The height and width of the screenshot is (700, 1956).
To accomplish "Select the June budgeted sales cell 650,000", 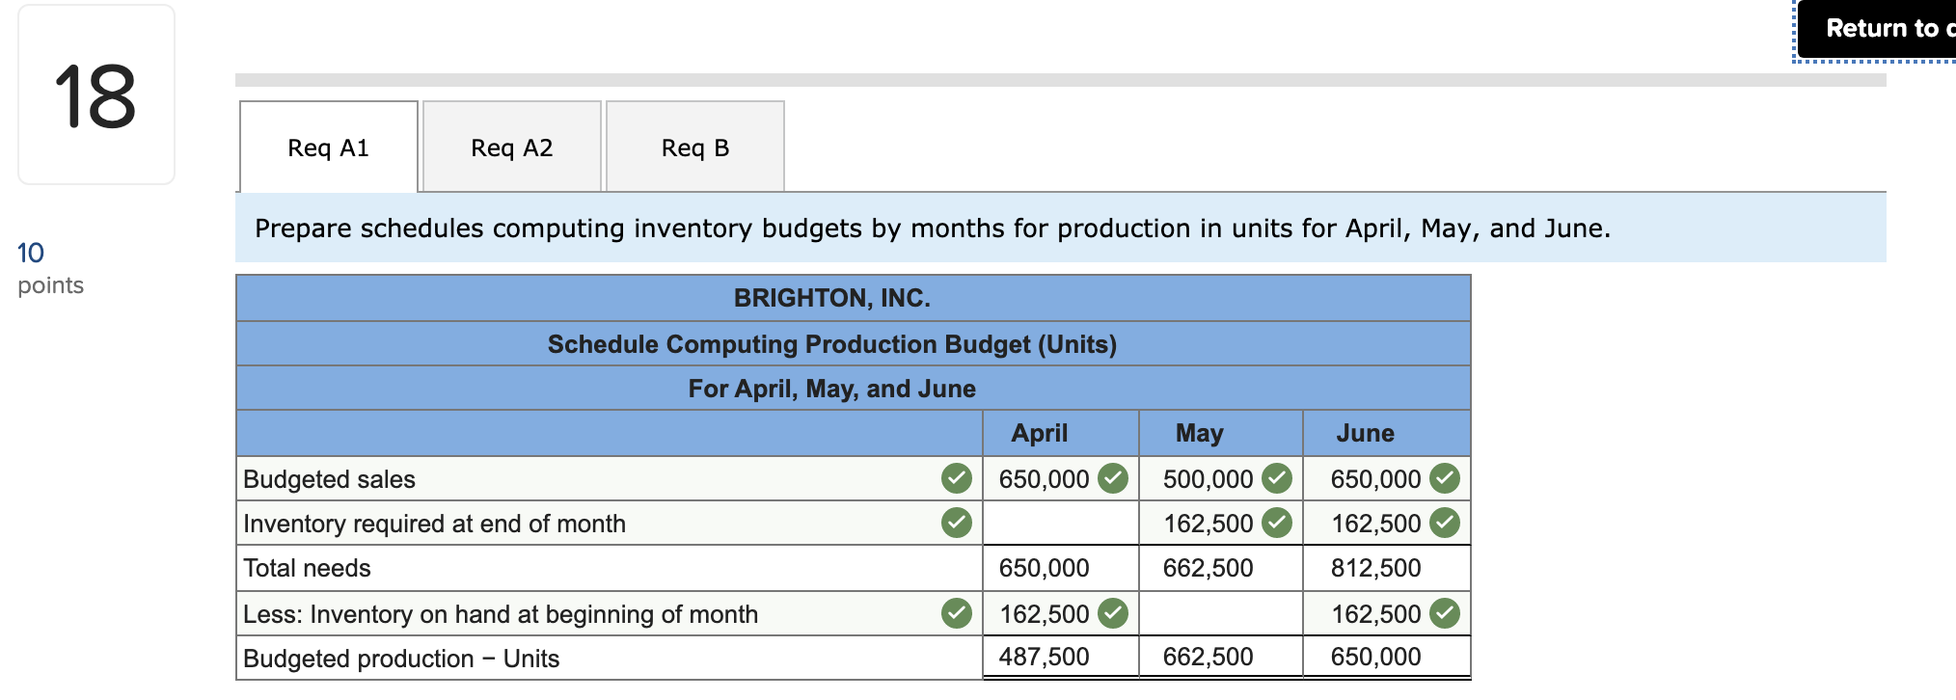I will 1386,478.
